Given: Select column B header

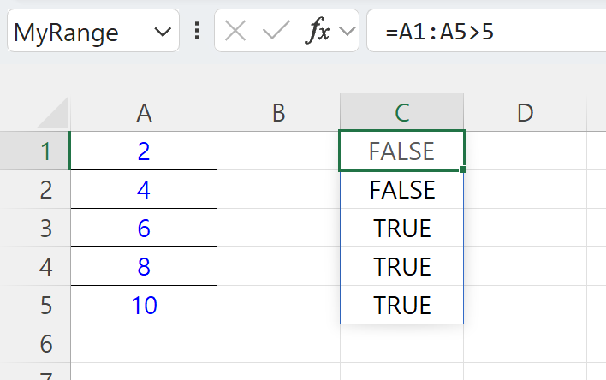Looking at the screenshot, I should pos(279,113).
